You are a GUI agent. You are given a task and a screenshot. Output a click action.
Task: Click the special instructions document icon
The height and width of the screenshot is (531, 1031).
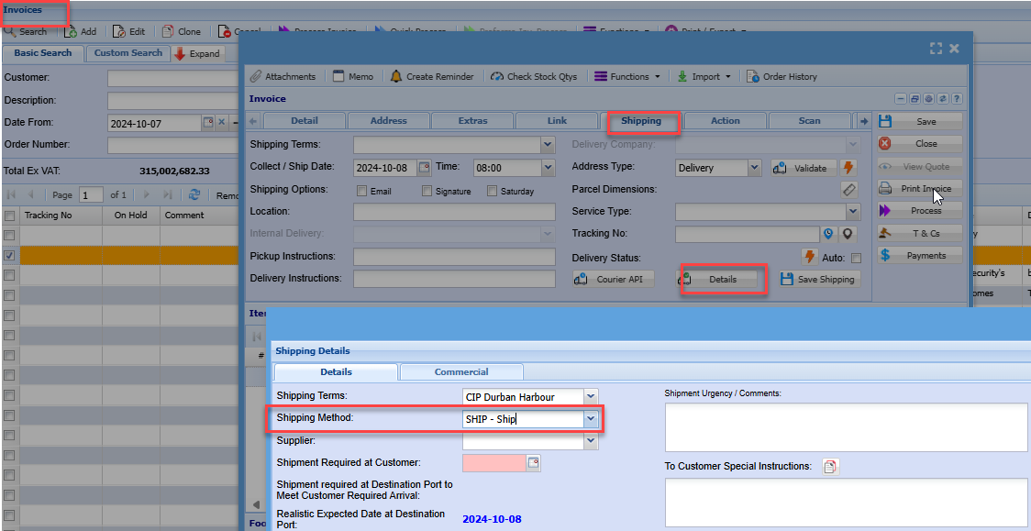(x=830, y=467)
